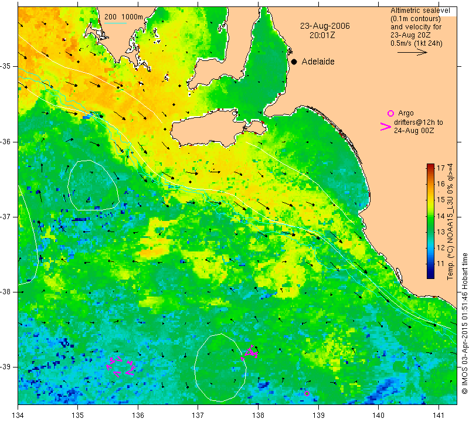
Task: Click the time stamp 20:01Z
Action: (322, 35)
